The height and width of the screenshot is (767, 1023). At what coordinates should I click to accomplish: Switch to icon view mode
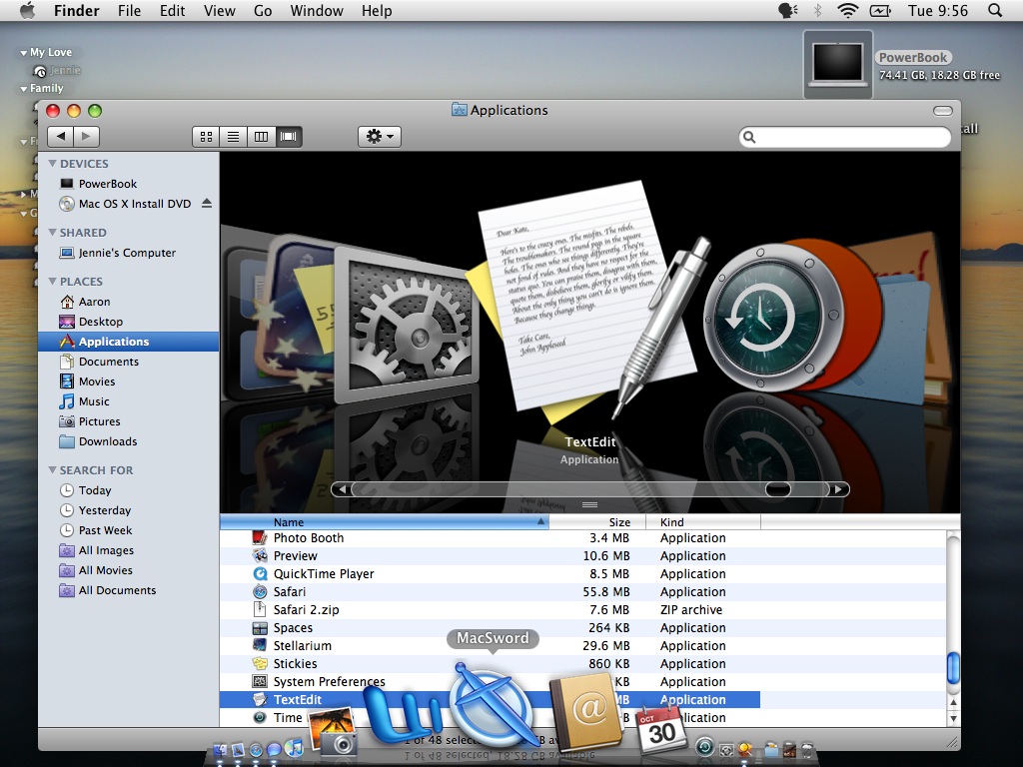tap(206, 137)
